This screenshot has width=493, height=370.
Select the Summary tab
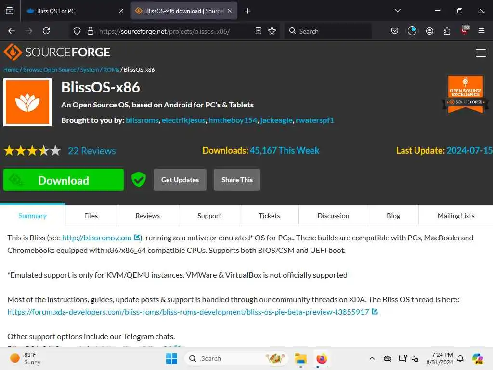point(32,216)
